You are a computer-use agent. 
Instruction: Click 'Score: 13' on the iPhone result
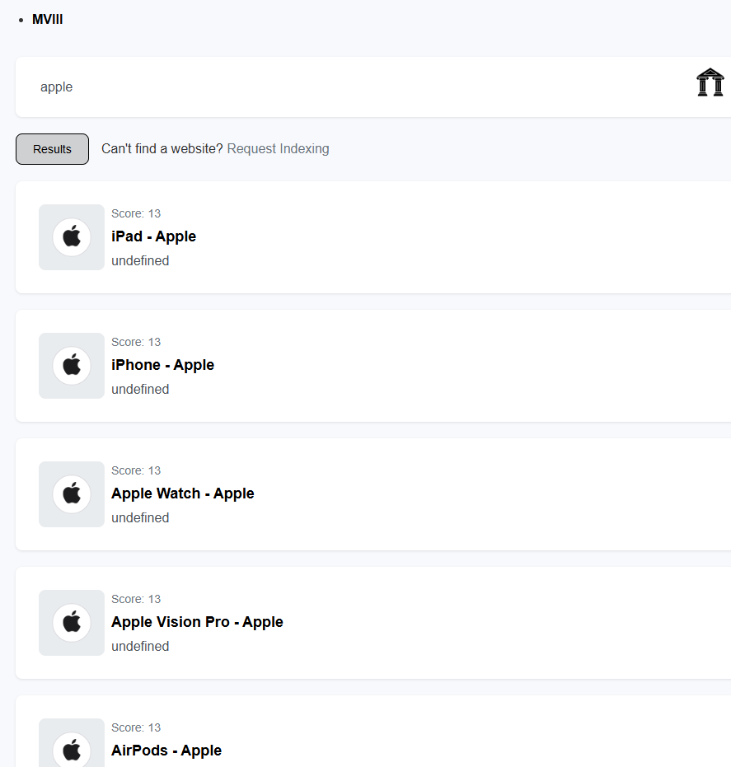click(x=136, y=343)
